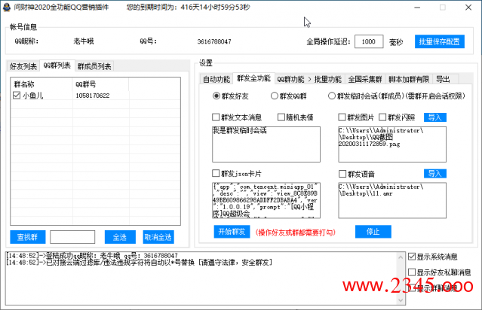Click 导入 button next to 群发语音
Screen dimensions: 482x310
tap(435, 174)
